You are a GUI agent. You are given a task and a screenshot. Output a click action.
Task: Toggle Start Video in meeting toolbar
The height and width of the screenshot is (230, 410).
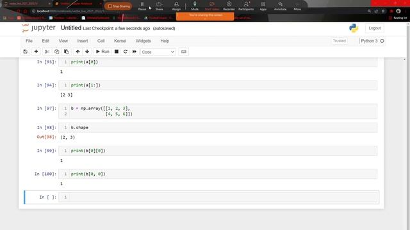[x=212, y=6]
